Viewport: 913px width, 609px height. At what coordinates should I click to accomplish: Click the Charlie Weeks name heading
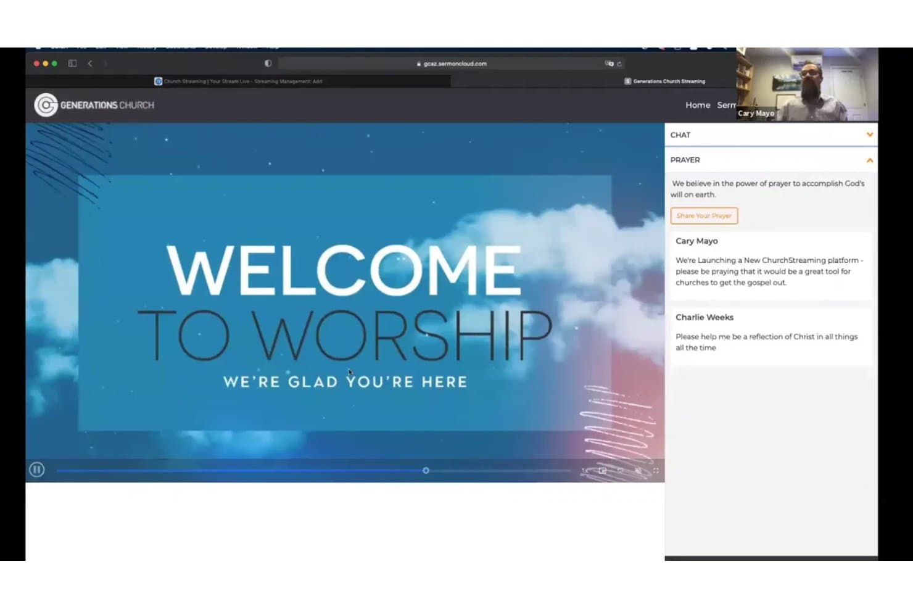(704, 317)
